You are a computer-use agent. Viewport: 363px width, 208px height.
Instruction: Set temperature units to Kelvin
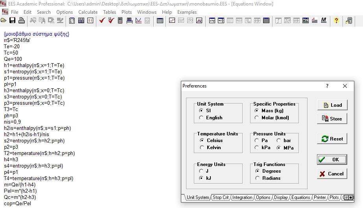(x=210, y=148)
